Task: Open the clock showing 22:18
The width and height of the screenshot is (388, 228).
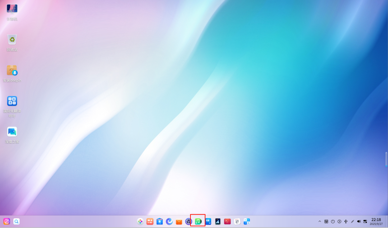Action: coord(376,222)
